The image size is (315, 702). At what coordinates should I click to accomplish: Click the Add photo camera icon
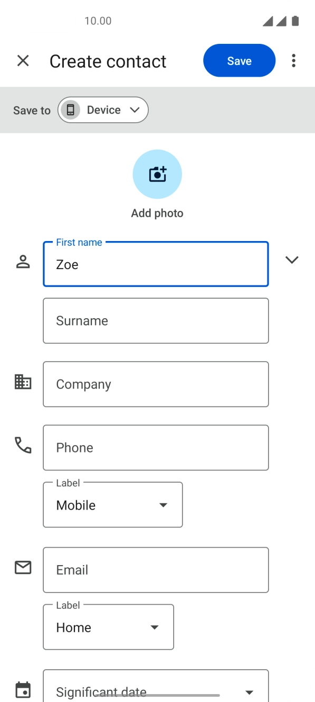[157, 174]
